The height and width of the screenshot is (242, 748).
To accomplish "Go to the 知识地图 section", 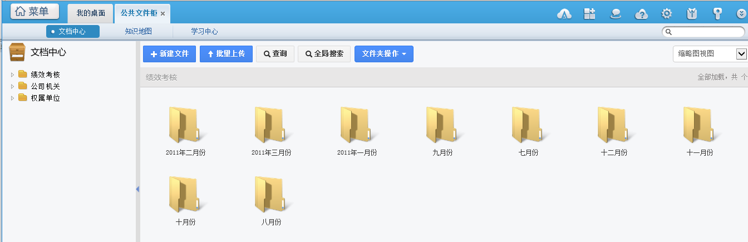I will point(139,32).
